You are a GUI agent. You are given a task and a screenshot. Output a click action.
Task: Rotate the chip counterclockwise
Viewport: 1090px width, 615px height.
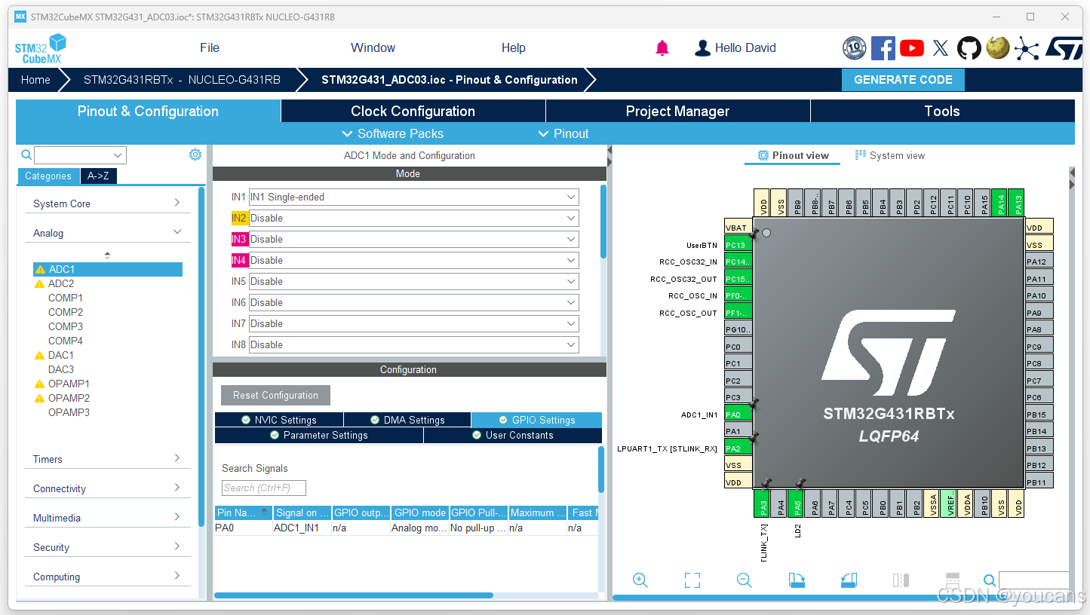point(849,580)
